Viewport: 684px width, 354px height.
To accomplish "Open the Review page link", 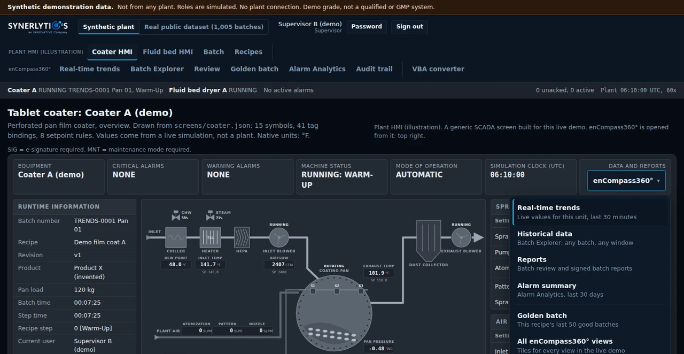I will point(207,69).
